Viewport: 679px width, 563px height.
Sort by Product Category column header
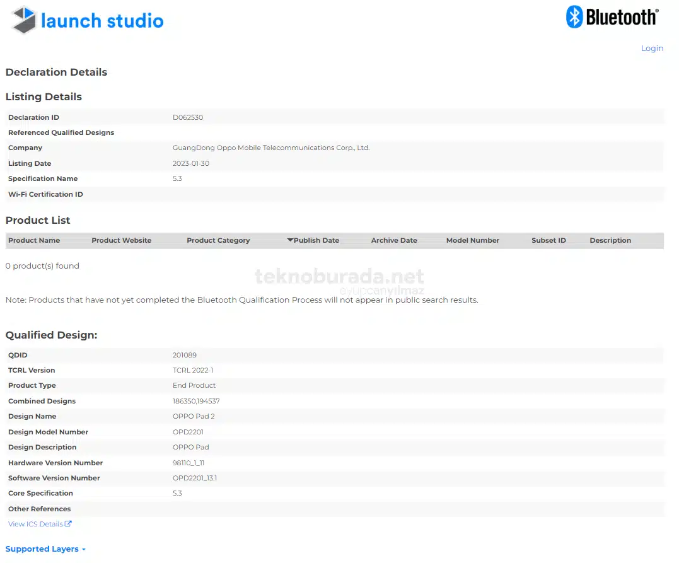click(218, 240)
